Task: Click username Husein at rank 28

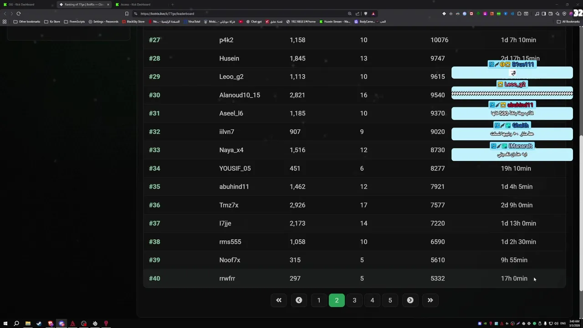Action: (229, 58)
